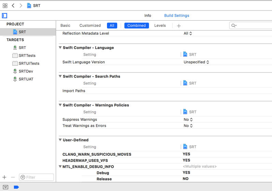Image resolution: width=272 pixels, height=191 pixels.
Task: Click the targets Filter field
Action: click(37, 177)
